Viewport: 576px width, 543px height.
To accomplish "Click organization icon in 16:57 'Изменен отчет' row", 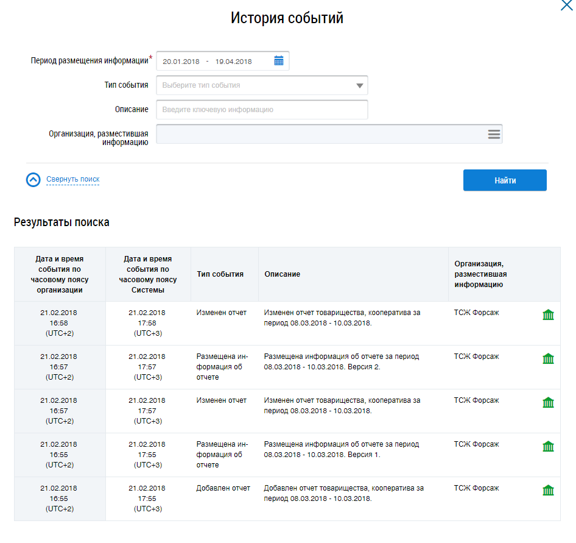I will (x=548, y=403).
